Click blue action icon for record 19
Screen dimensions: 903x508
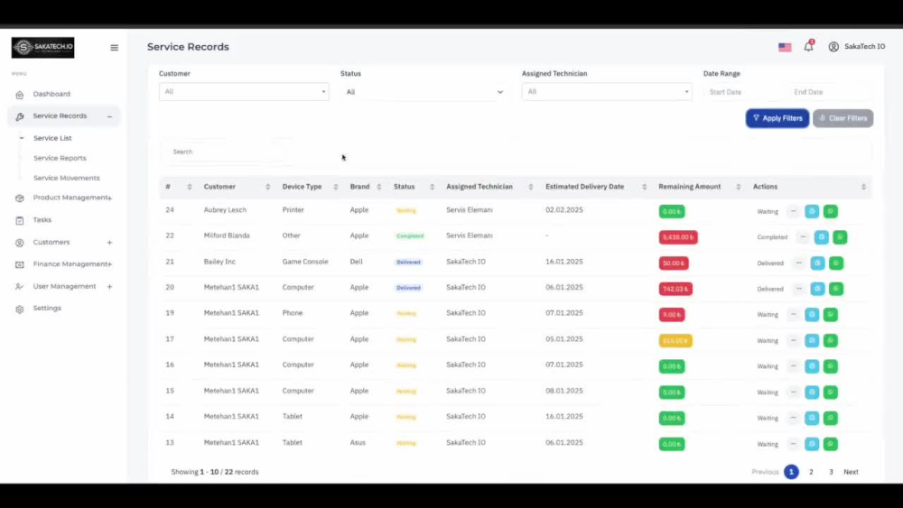pyautogui.click(x=812, y=315)
